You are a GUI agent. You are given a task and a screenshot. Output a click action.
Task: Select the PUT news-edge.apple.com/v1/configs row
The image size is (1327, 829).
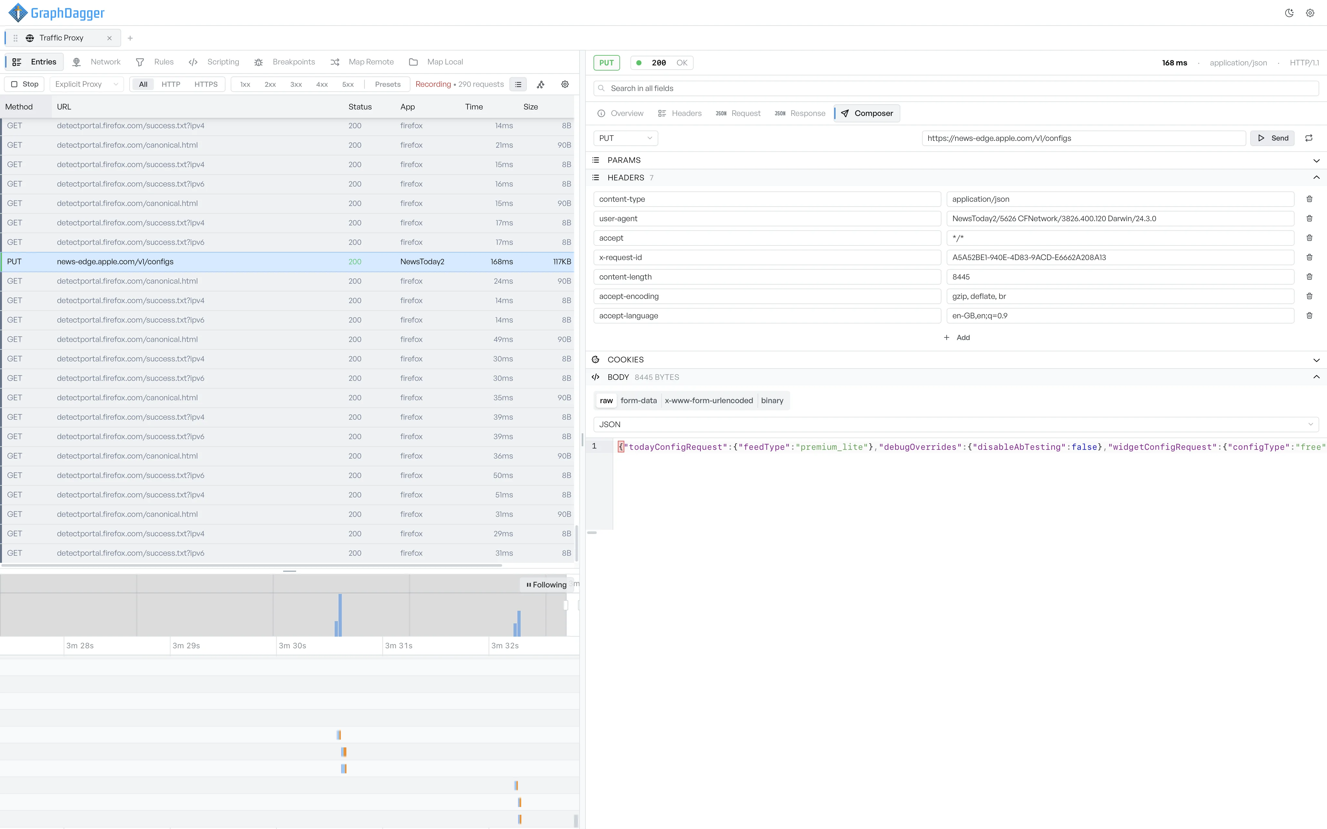click(x=287, y=262)
